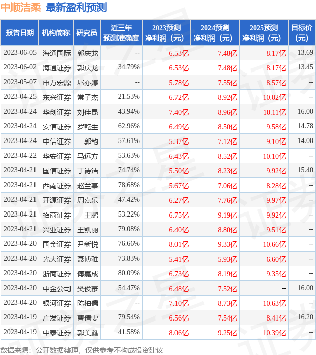The height and width of the screenshot is (355, 316).
Task: Click analyst name 王凯丽
Action: coord(88,230)
